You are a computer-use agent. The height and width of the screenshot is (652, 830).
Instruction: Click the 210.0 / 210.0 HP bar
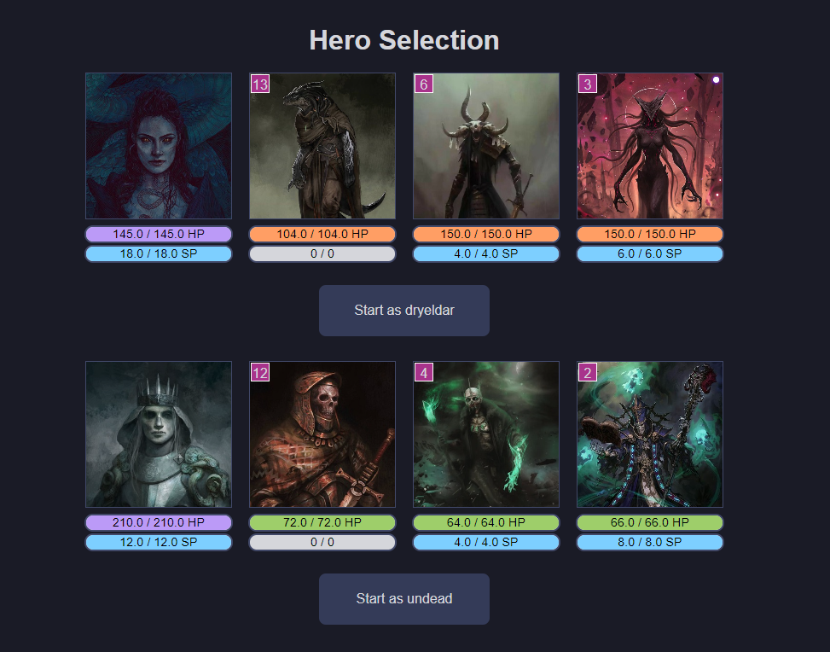pos(159,523)
